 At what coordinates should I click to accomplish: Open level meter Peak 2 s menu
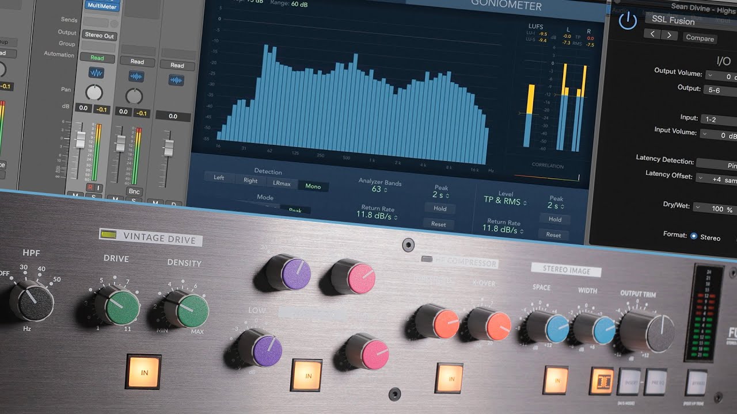click(556, 205)
